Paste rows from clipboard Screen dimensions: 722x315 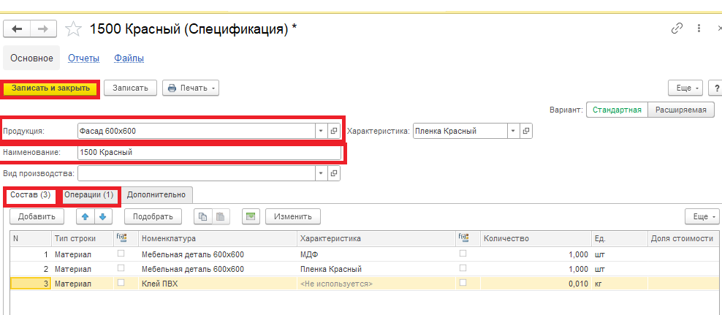click(x=221, y=216)
